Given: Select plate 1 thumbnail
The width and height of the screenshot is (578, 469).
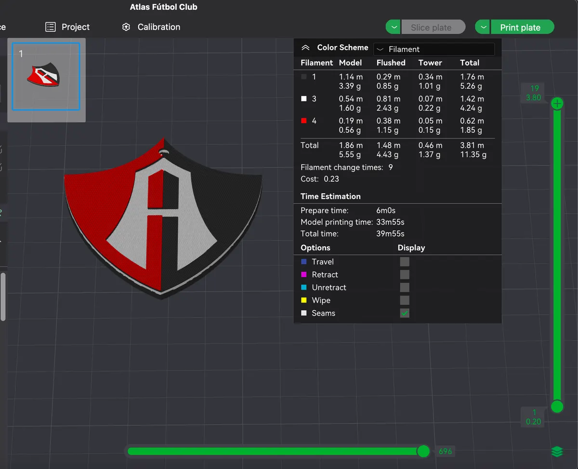Looking at the screenshot, I should tap(46, 76).
